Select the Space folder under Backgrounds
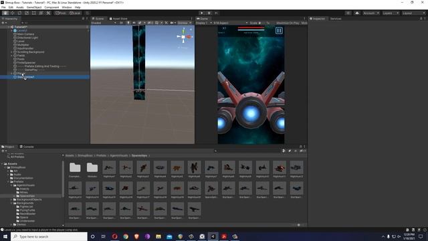 pyautogui.click(x=24, y=217)
